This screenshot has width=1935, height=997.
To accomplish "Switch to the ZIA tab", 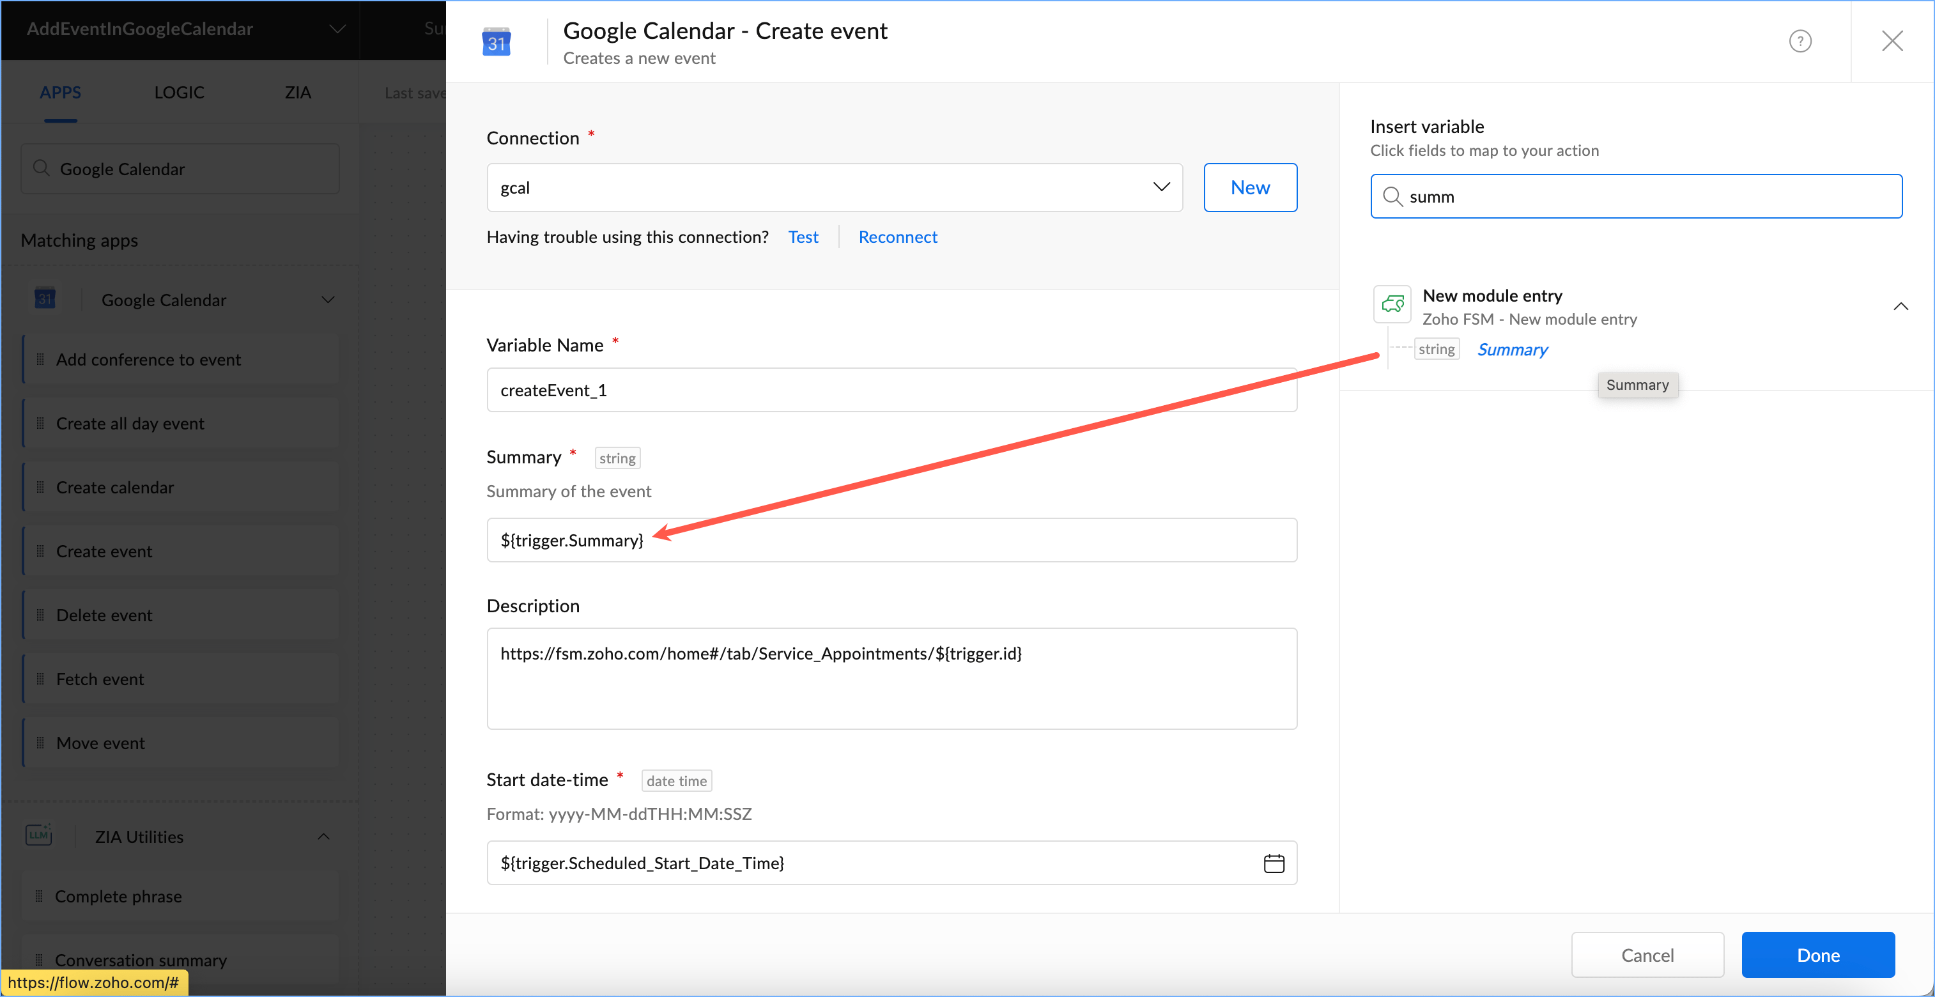I will coord(297,93).
